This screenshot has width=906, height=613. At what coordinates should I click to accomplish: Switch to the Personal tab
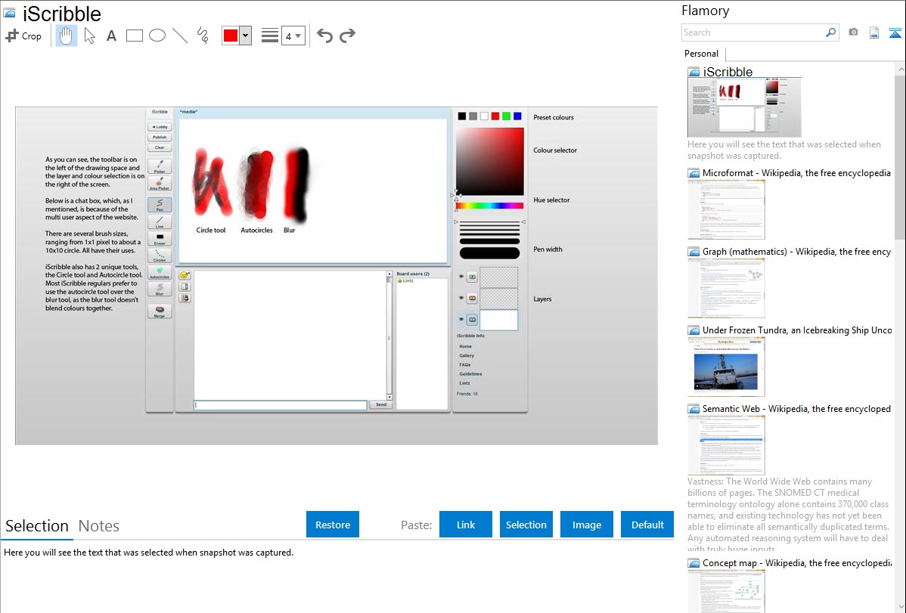[x=701, y=54]
